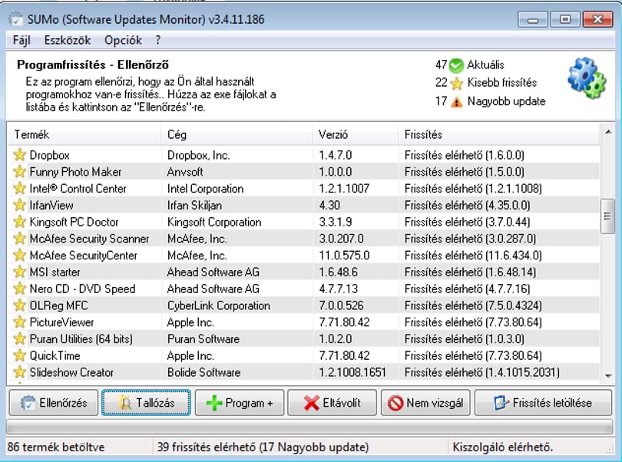Click the Nagyobb update label in summary

tap(507, 101)
